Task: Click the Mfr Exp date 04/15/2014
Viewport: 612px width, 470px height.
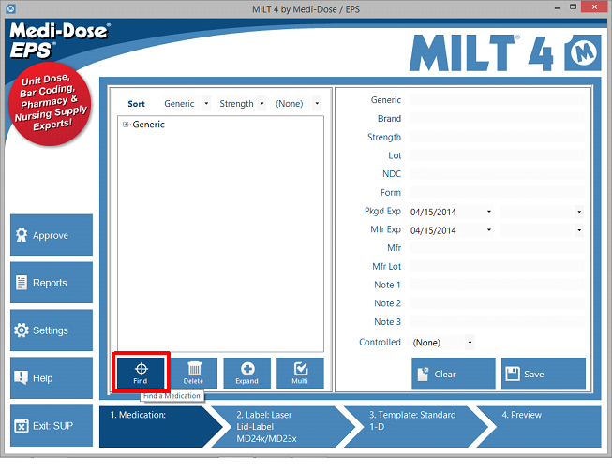Action: click(x=433, y=230)
